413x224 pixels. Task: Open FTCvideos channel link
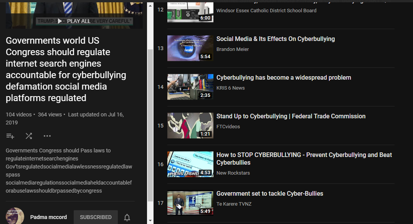pos(228,126)
